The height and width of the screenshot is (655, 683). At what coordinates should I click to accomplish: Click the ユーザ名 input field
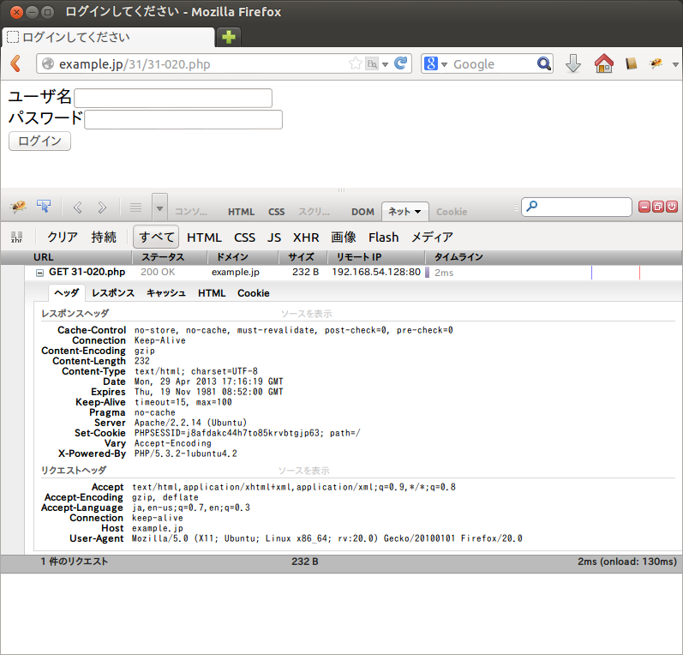173,98
